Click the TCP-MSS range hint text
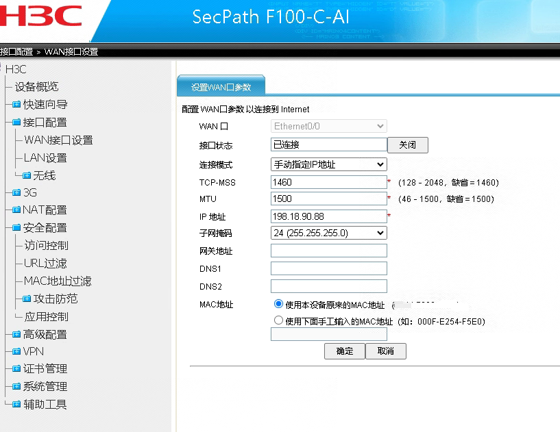 (448, 183)
